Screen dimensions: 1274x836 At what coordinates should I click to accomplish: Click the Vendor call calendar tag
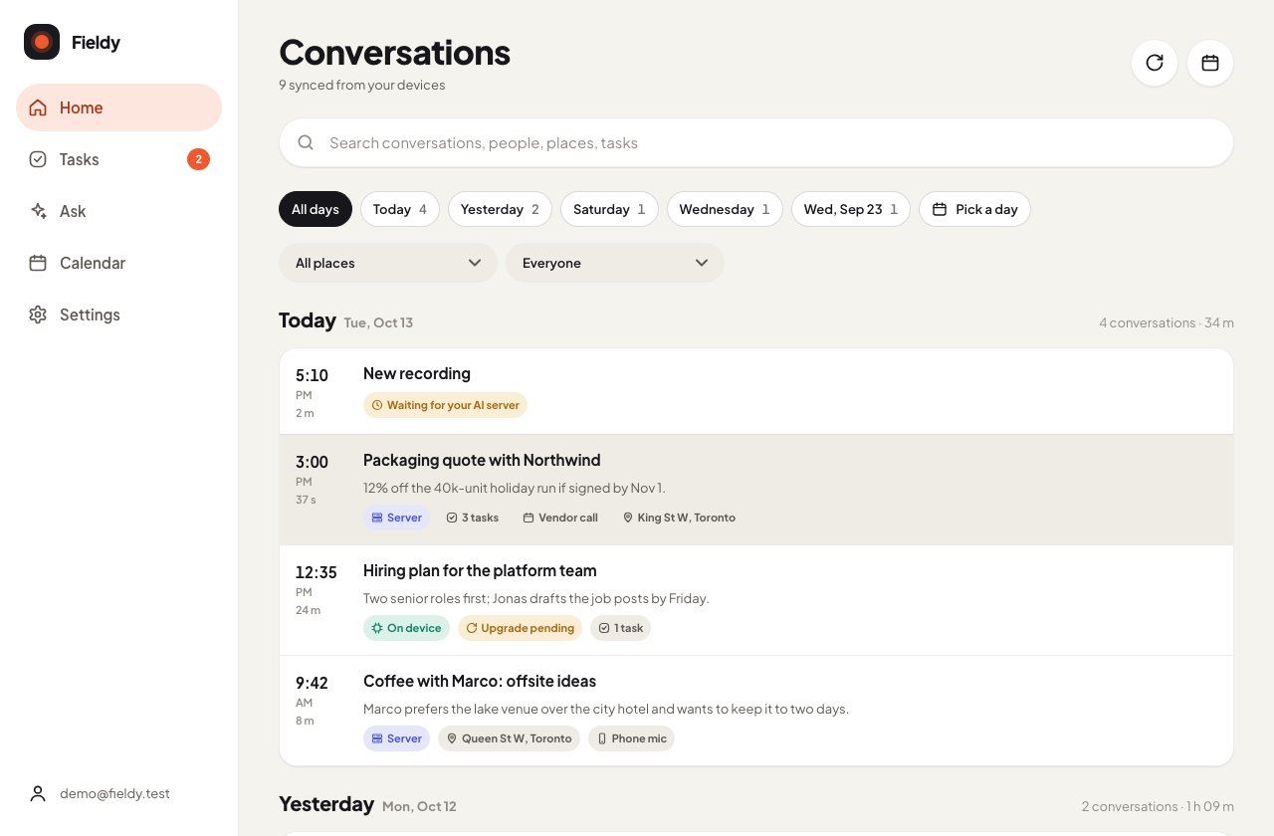click(560, 518)
